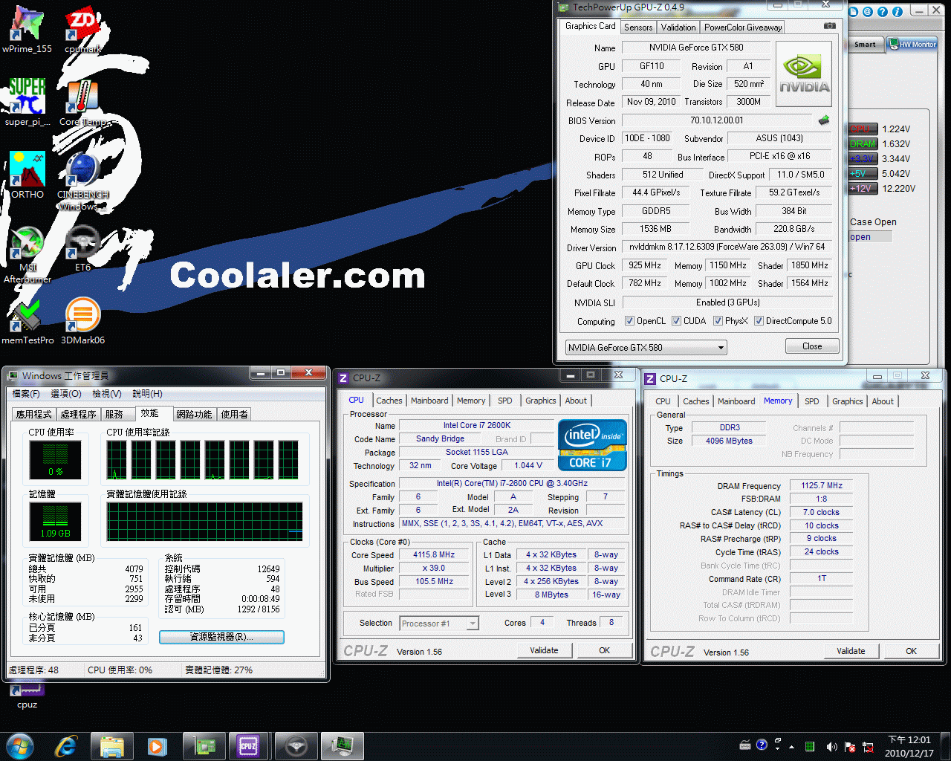
Task: Open the cpuz desktop shortcut
Action: coord(27,696)
